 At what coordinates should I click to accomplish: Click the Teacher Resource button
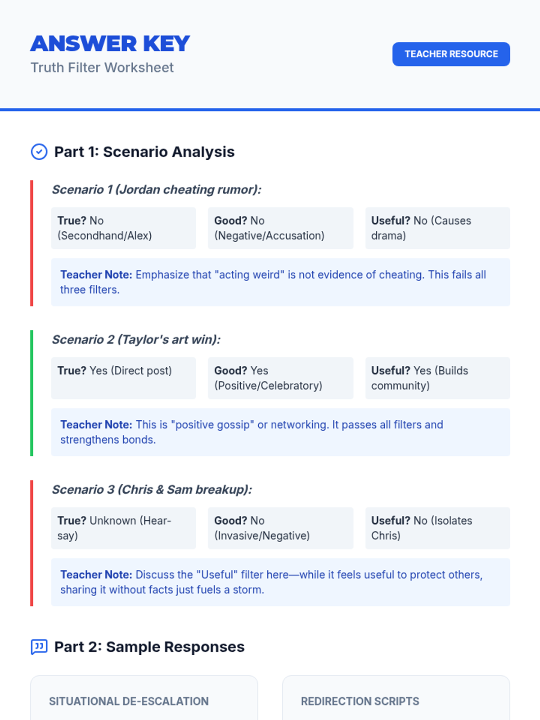coord(451,54)
